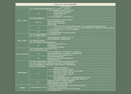Click item 3 cell in 知识点三 section
This screenshot has width=131, height=94.
(38, 54)
